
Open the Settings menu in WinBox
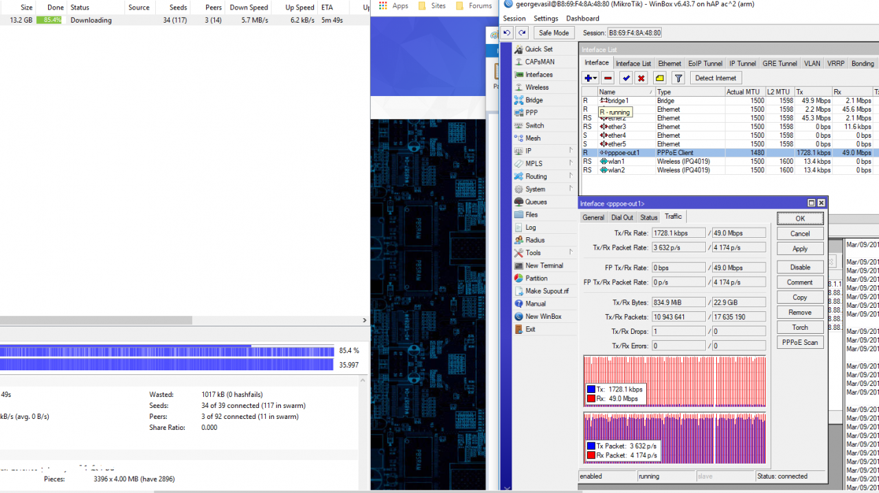546,19
